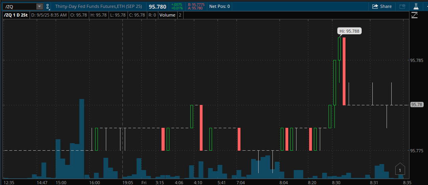Click the last price 95.780
The height and width of the screenshot is (185, 428).
point(158,6)
